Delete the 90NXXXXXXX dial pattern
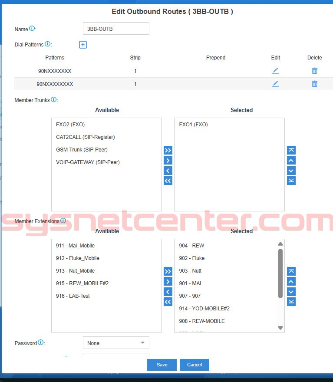Viewport: 333px width, 382px height. click(314, 71)
